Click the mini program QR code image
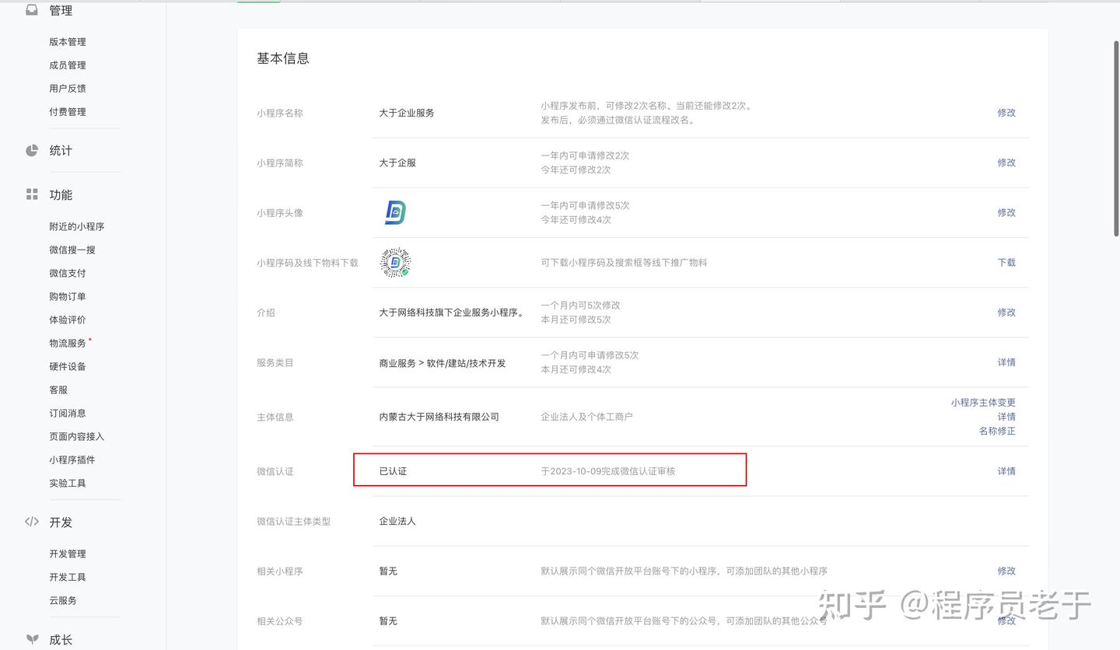Viewport: 1120px width, 650px height. tap(395, 263)
